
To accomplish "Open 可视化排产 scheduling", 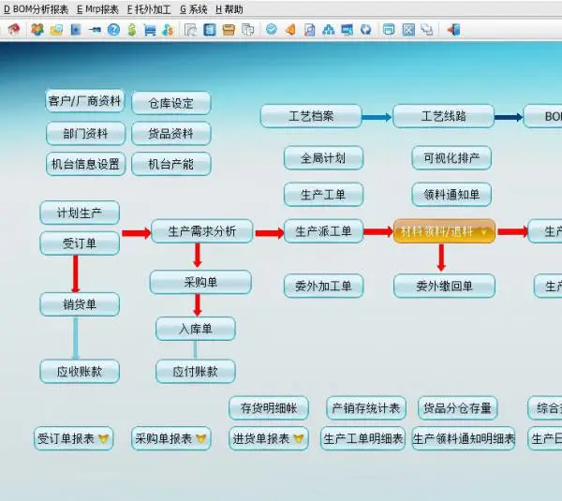I will click(451, 158).
